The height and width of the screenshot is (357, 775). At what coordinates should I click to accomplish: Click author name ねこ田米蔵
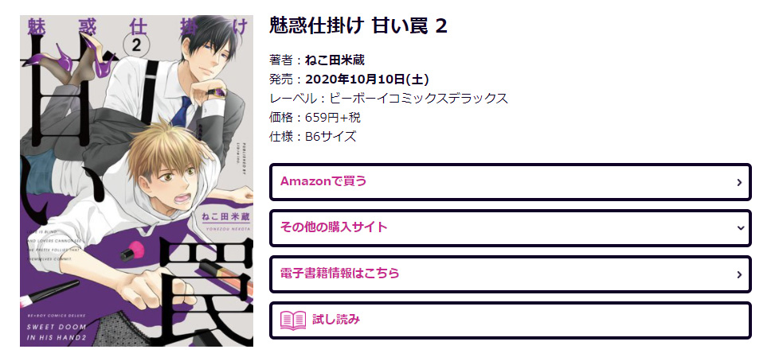(x=335, y=60)
